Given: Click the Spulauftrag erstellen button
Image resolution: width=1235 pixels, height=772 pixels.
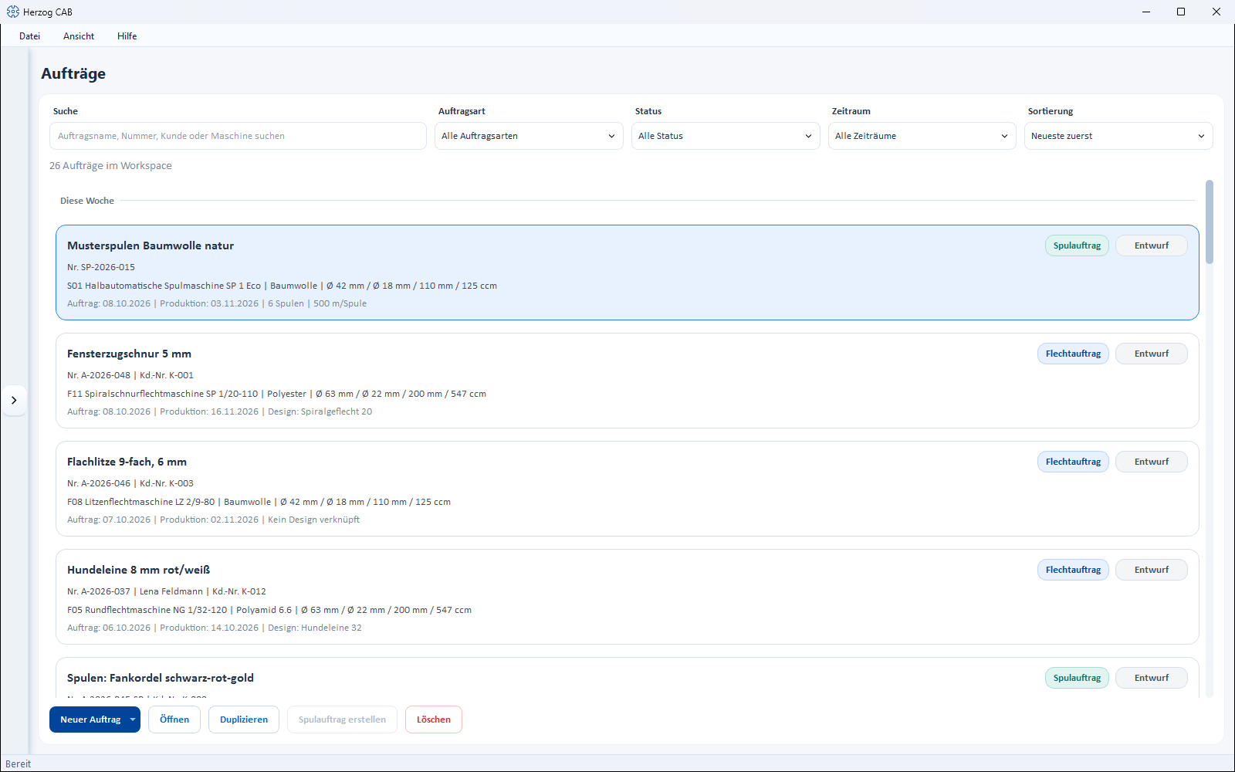Looking at the screenshot, I should tap(342, 720).
